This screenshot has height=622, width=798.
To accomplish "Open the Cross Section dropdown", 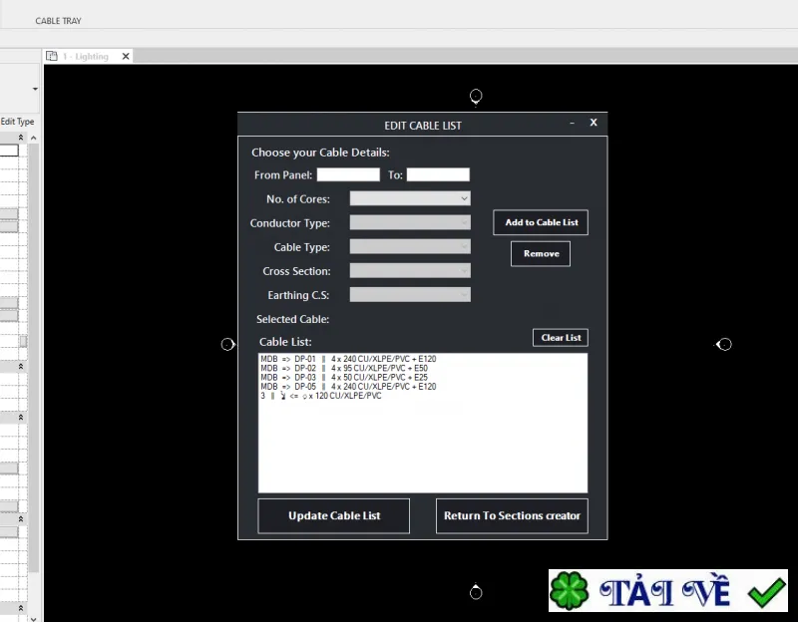I will (410, 270).
